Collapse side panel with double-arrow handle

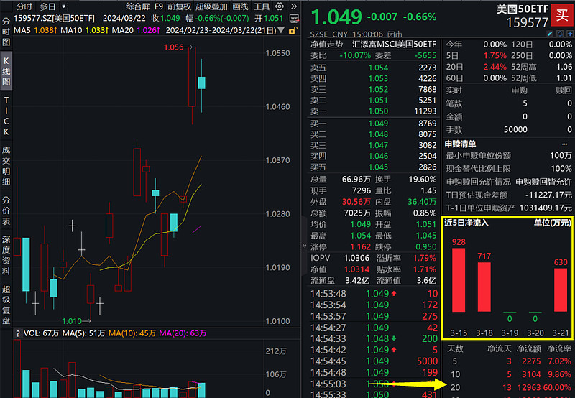304,245
